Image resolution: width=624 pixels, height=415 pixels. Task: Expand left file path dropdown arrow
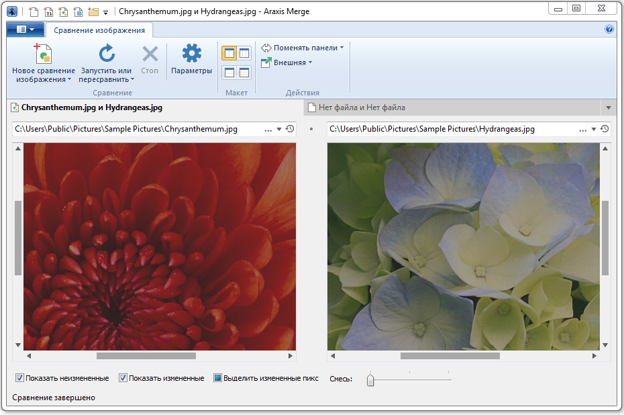pos(279,130)
